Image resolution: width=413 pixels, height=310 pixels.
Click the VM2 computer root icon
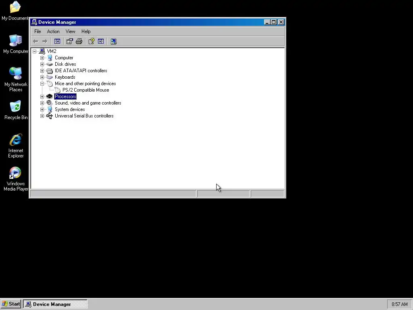pos(42,51)
